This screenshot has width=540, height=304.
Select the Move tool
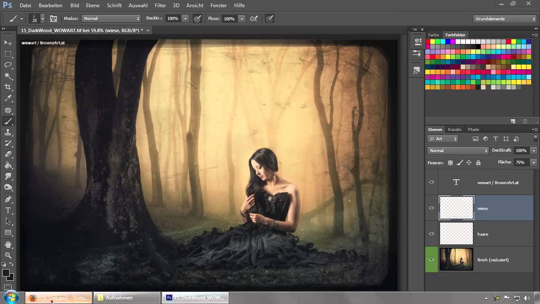point(8,43)
